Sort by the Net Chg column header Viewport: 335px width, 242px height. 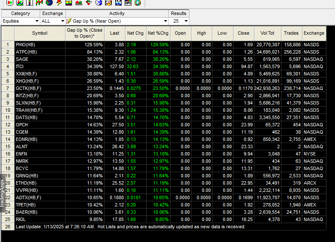[135, 33]
